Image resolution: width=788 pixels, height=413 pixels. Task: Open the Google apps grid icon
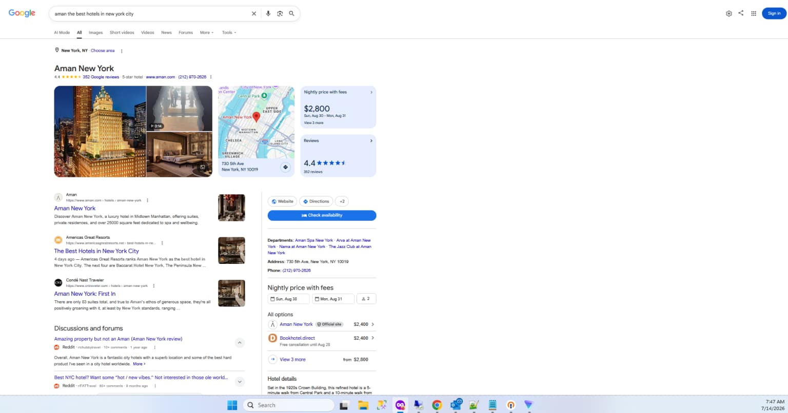click(x=754, y=13)
